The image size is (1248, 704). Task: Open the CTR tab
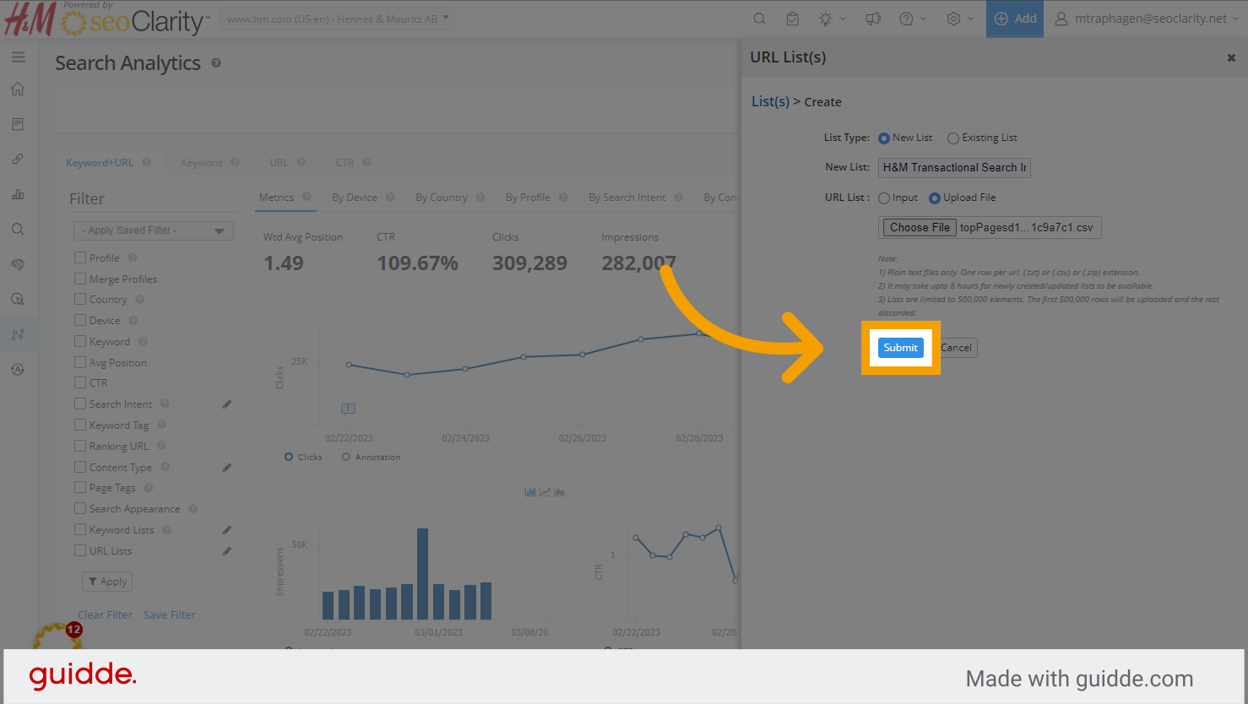345,163
